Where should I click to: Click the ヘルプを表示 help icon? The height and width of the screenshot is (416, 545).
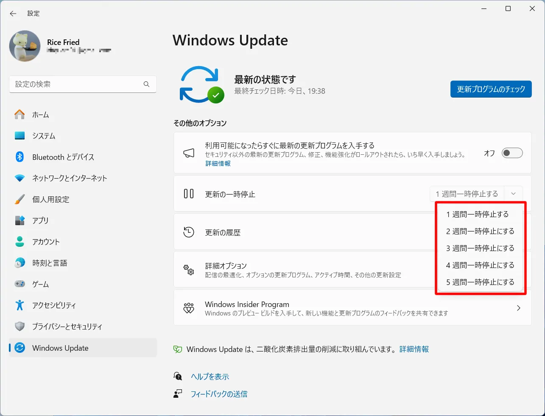pyautogui.click(x=178, y=376)
